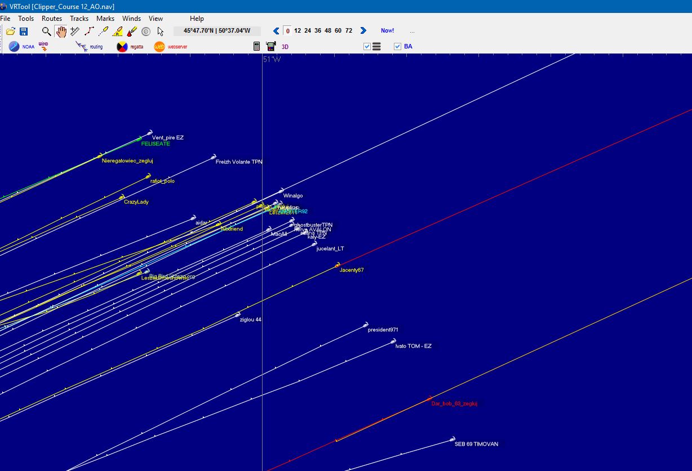Select boat Nieregatowiec_zegluj label
692x471 pixels.
pyautogui.click(x=127, y=161)
